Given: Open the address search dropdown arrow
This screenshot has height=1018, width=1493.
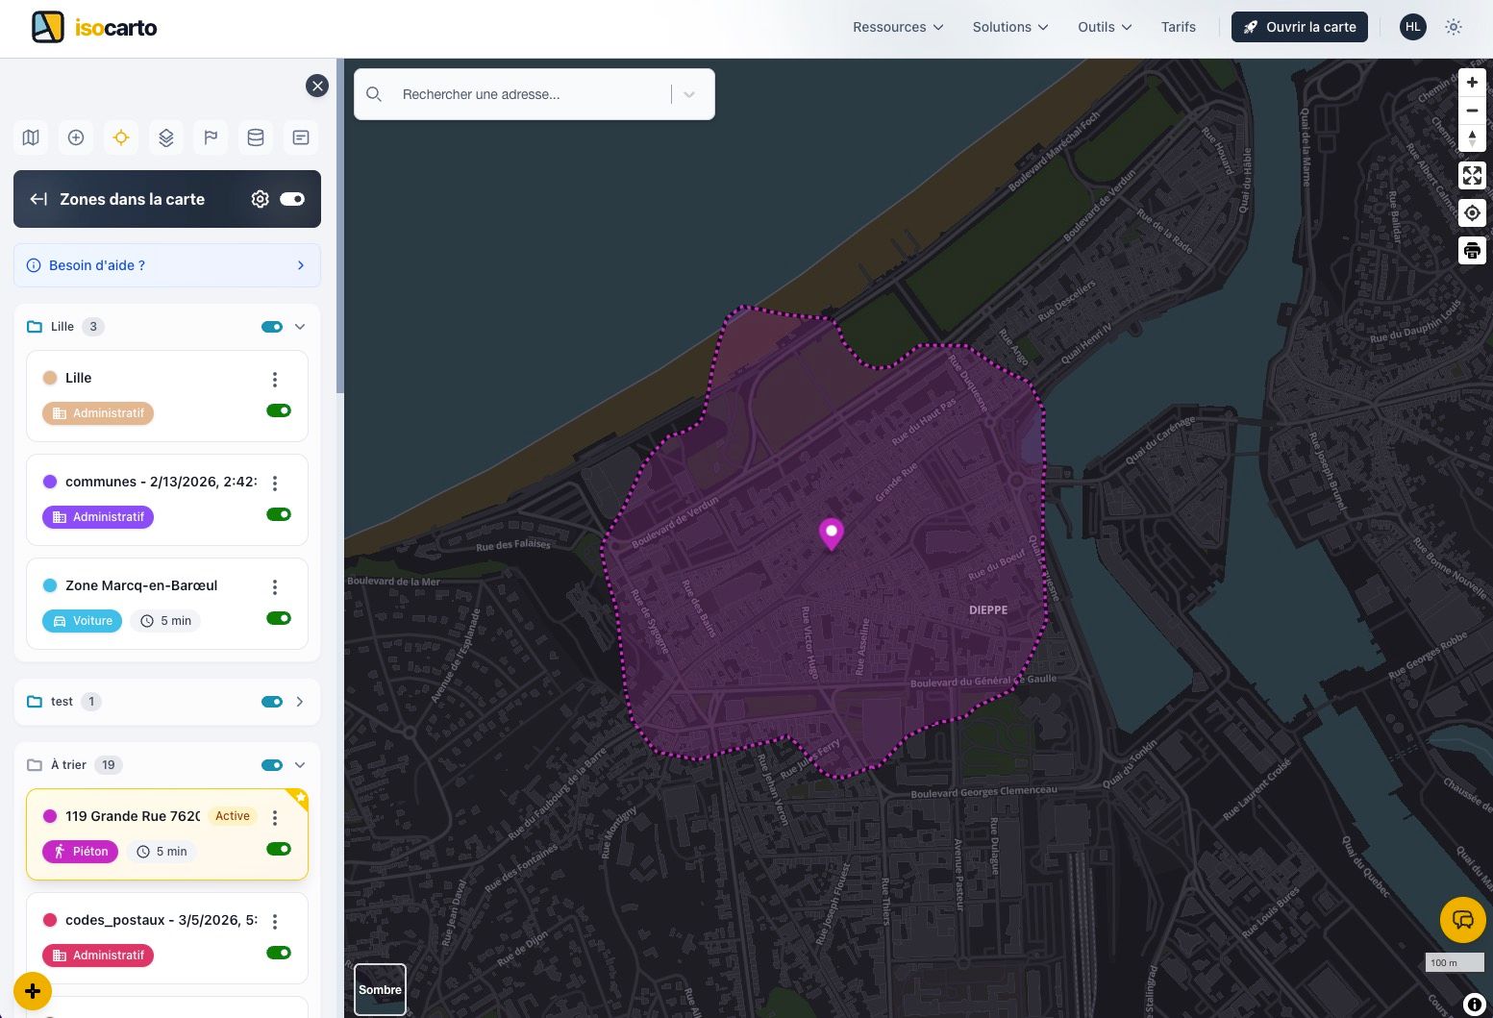Looking at the screenshot, I should point(689,94).
